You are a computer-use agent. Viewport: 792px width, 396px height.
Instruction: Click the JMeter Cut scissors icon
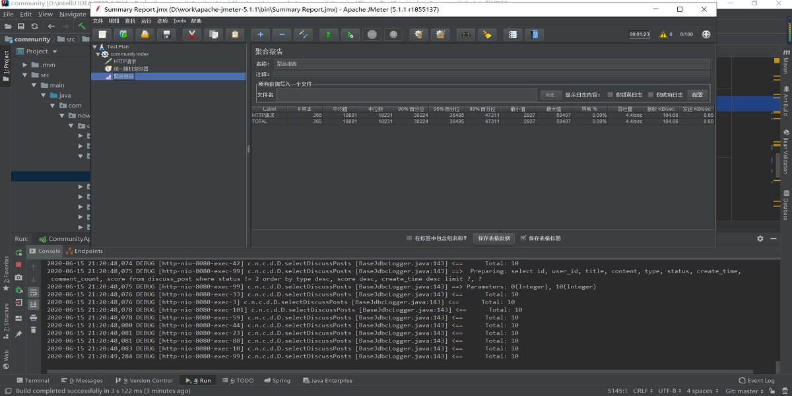point(192,34)
